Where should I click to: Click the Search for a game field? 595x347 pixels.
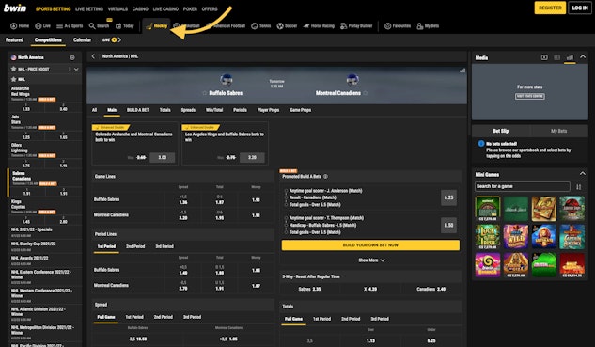tap(522, 186)
